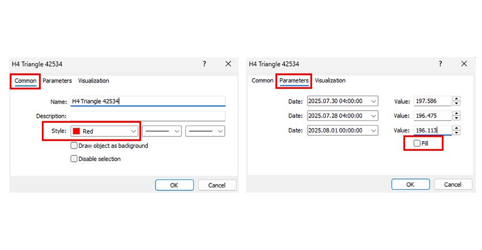Viewport: 482px width, 250px height.
Task: Close the left H4 Triangle dialog
Action: click(x=228, y=64)
